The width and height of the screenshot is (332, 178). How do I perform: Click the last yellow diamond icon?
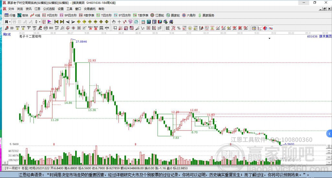(x=107, y=22)
